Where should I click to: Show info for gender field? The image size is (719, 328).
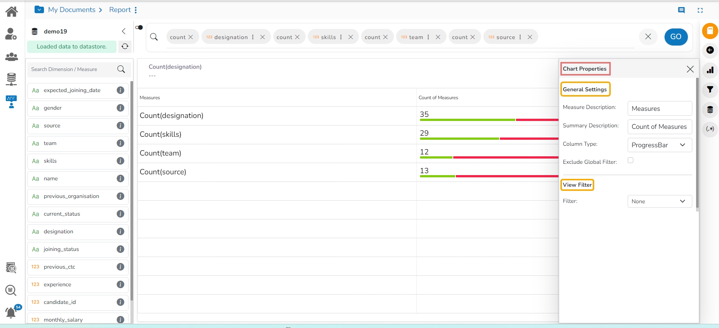click(120, 108)
